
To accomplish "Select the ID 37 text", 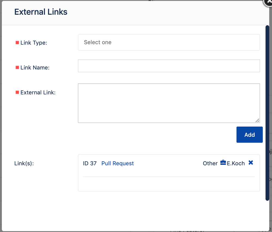I will pos(90,163).
